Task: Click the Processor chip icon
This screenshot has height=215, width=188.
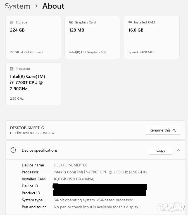Action: [12, 69]
